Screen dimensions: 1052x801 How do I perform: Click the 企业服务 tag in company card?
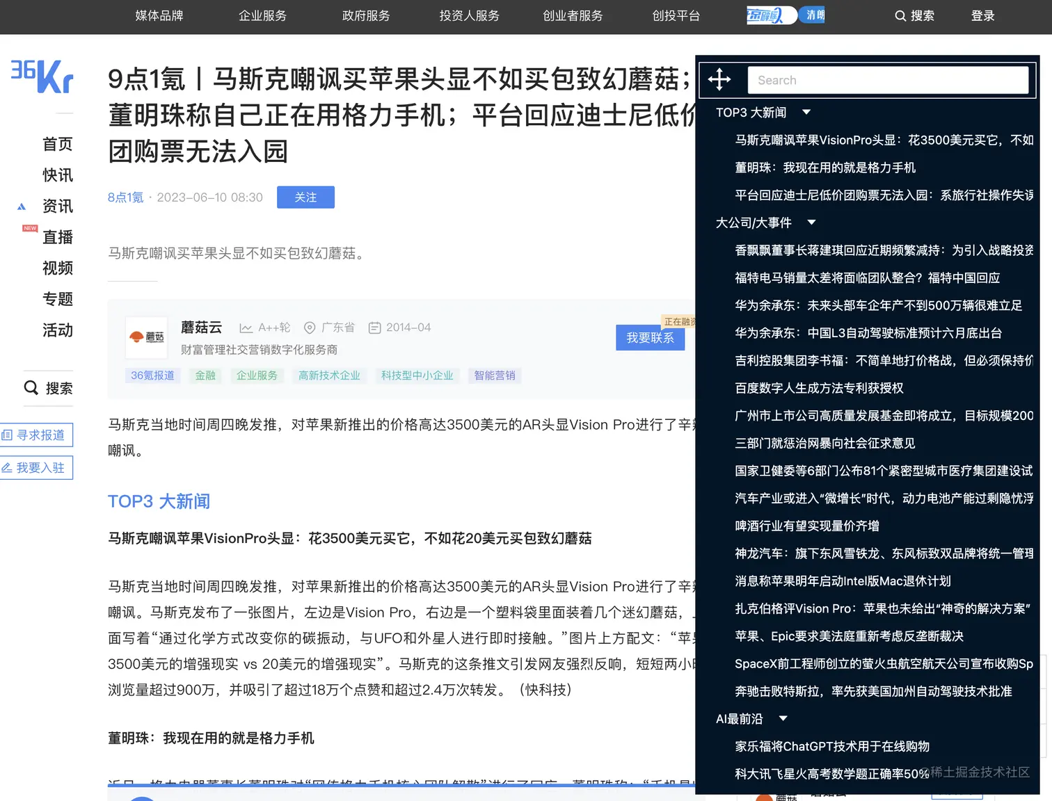tap(257, 375)
